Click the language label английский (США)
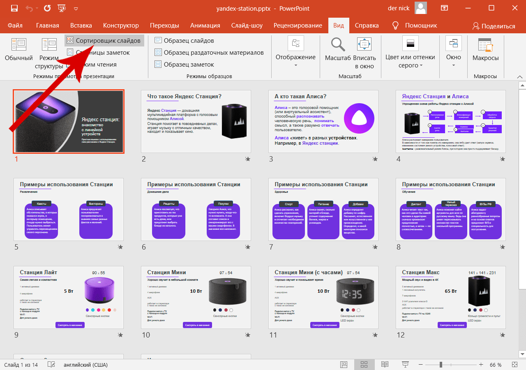This screenshot has width=526, height=370. tap(85, 365)
